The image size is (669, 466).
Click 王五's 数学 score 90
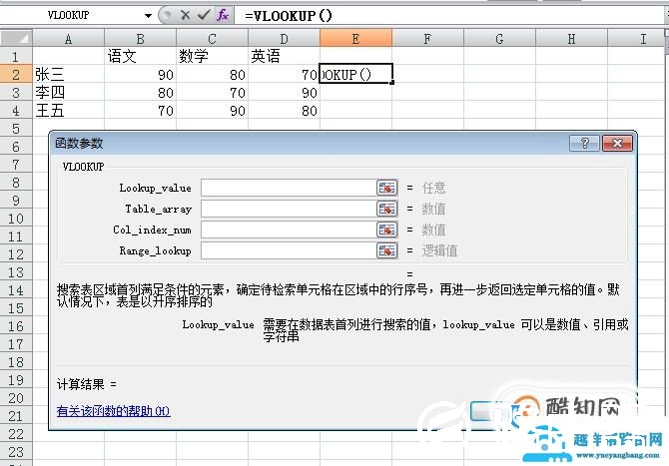(x=212, y=111)
